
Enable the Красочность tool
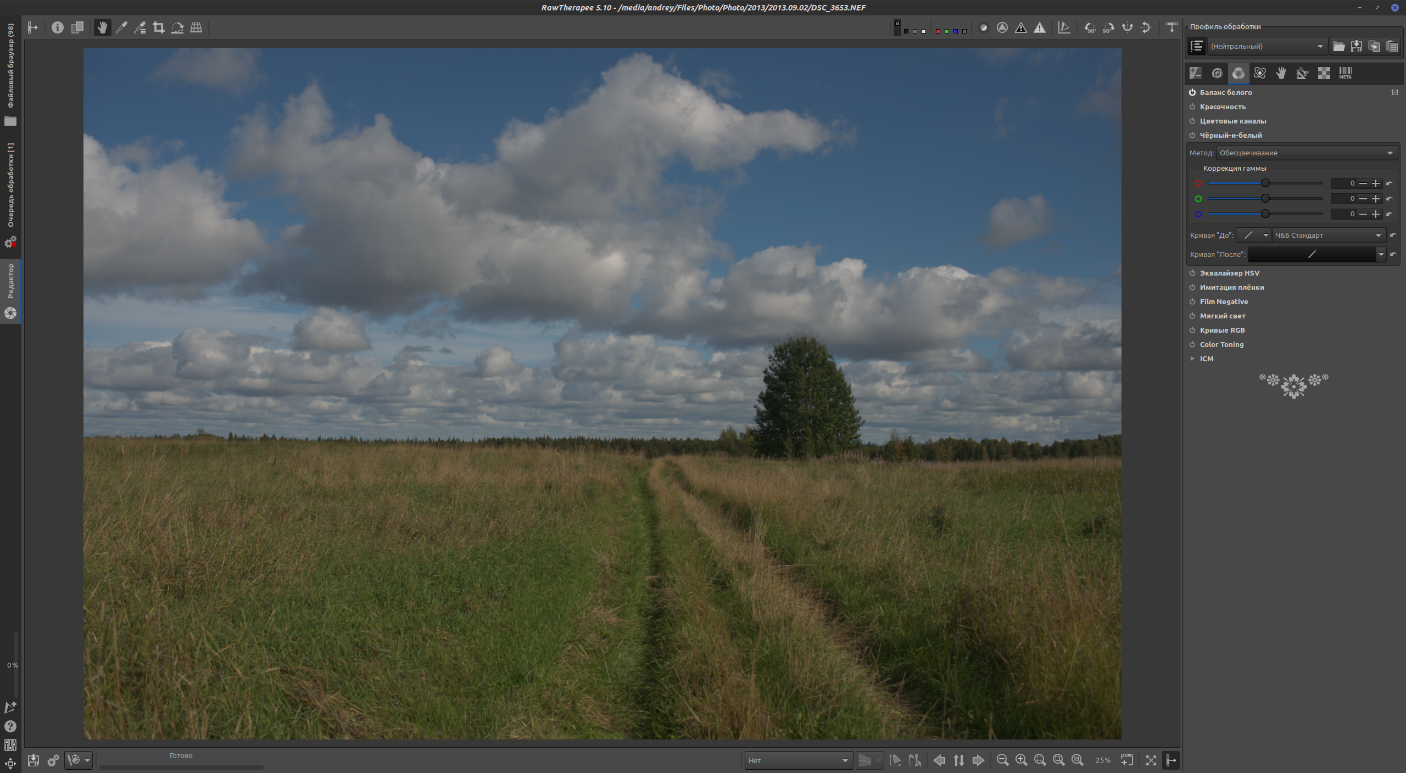(x=1192, y=107)
